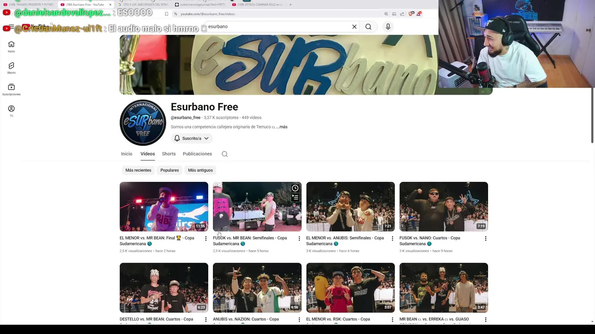Clear the search box with X

pos(354,26)
